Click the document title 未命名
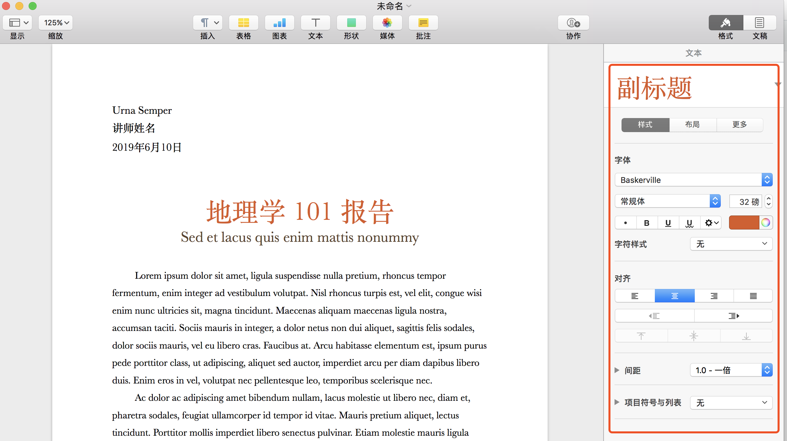This screenshot has width=787, height=441. pos(390,6)
